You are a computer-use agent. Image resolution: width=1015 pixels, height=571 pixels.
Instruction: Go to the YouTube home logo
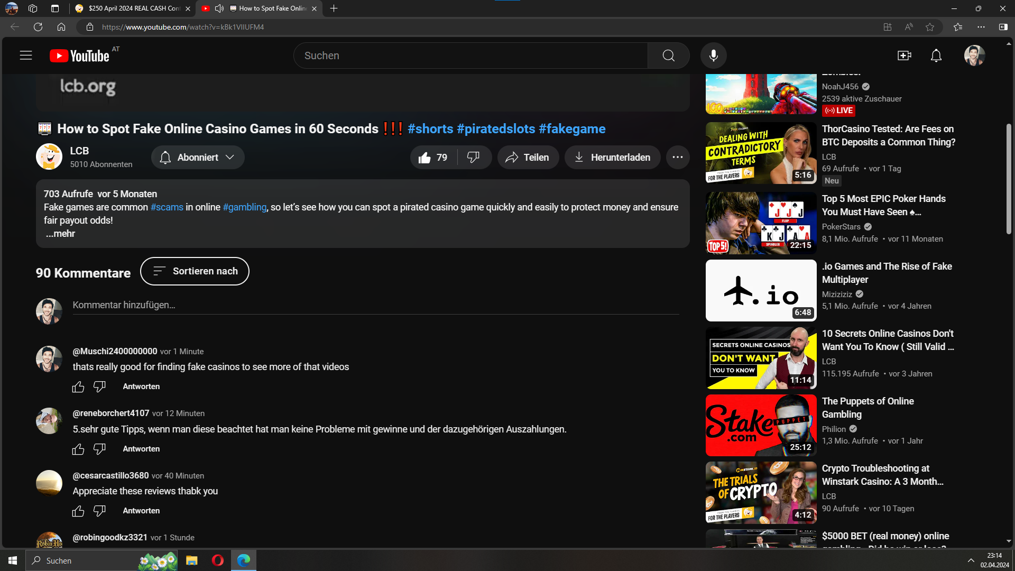(x=79, y=56)
